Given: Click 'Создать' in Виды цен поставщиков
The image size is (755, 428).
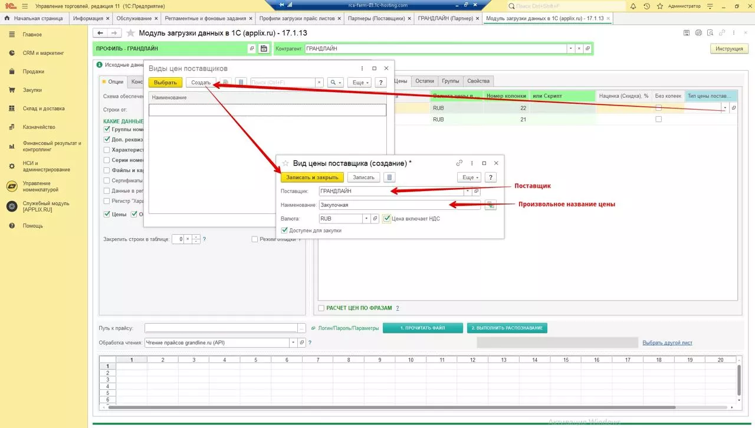Looking at the screenshot, I should (x=201, y=83).
